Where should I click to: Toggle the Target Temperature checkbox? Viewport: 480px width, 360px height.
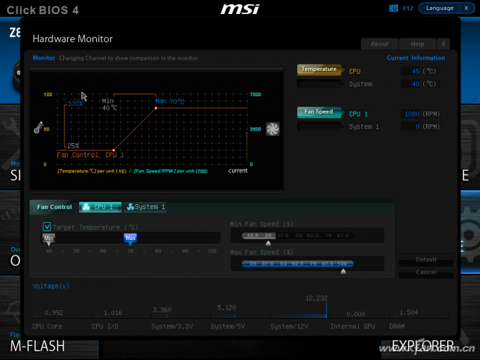tap(47, 227)
